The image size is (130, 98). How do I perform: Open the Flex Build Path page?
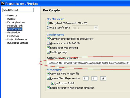[x=15, y=26]
